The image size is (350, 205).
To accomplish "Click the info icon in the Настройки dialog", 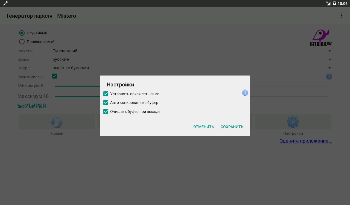I will 245,93.
